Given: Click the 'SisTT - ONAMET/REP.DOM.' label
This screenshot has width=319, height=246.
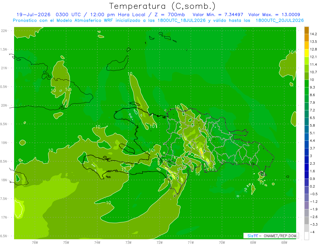Looking at the screenshot, I should coord(271,236).
